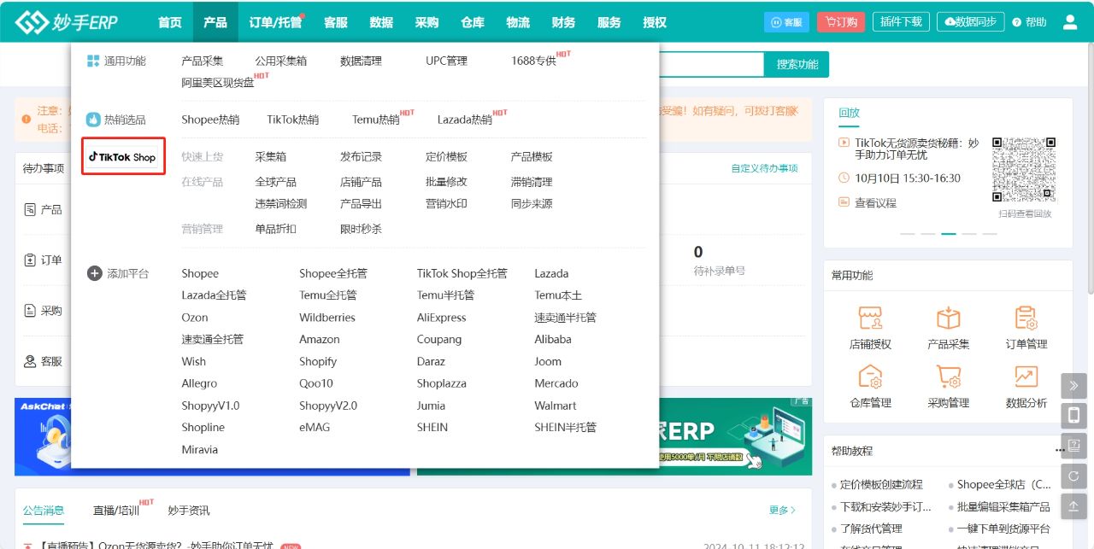
Task: Click the 仓库管理 icon in 常用功能
Action: coord(870,377)
